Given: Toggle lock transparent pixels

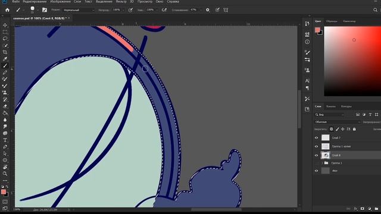Looking at the screenshot, I should click(x=331, y=129).
